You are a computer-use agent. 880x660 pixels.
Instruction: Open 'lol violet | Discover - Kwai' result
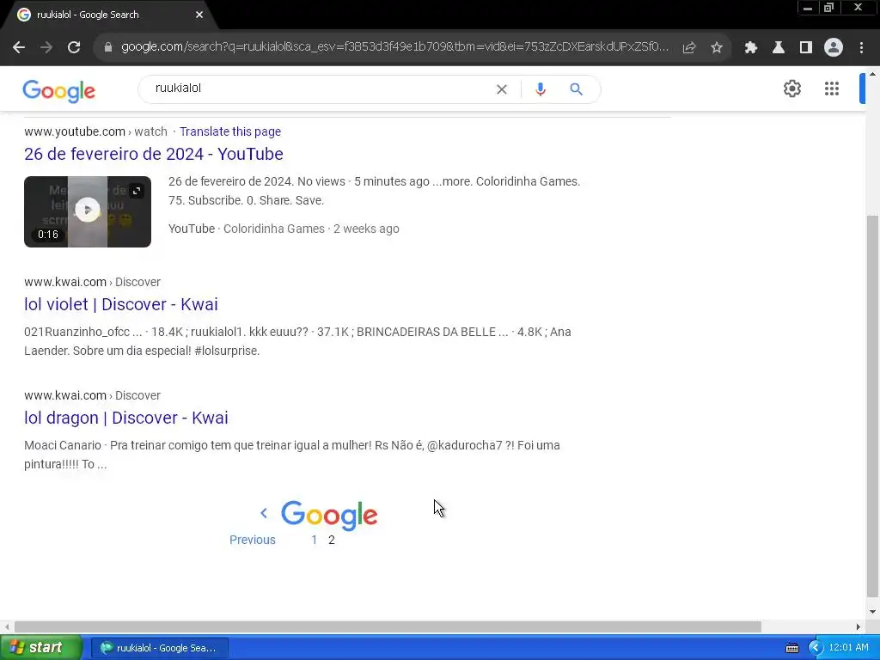(x=120, y=304)
